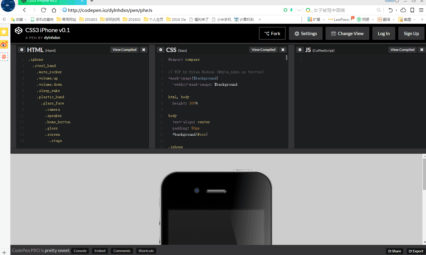Expand the 收藏 favorites dropdown
Screen dimensions: 426x255
coord(26,20)
